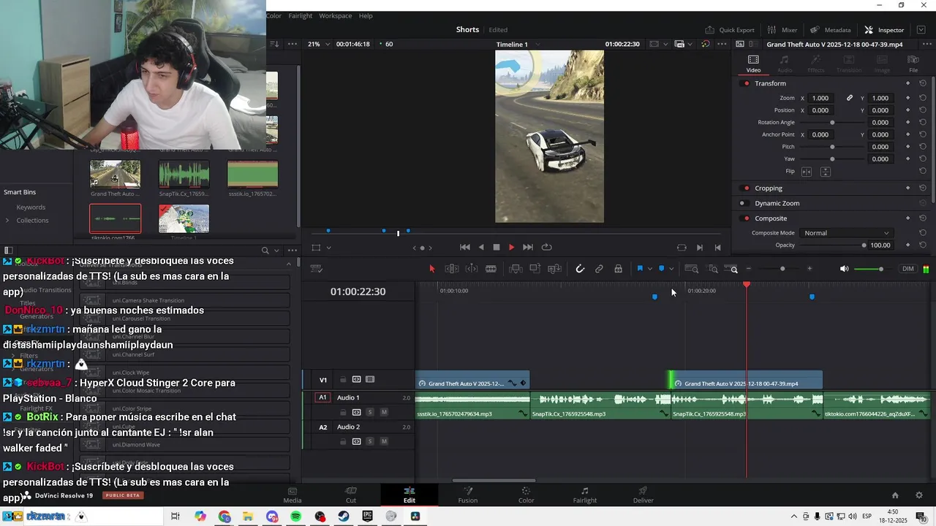Toggle the Inspector panel button
The image size is (936, 526).
pos(884,30)
